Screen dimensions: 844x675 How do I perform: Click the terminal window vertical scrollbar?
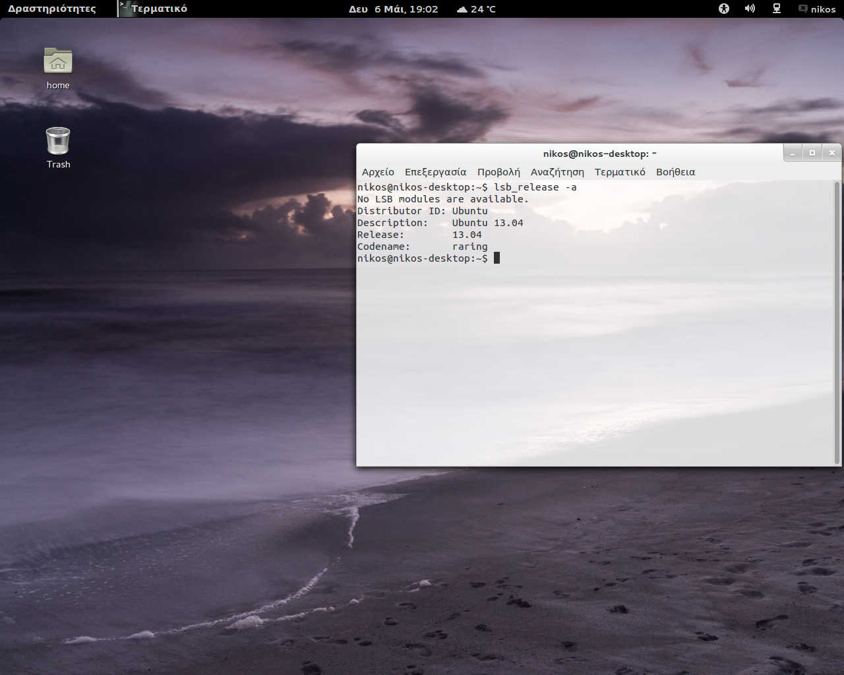pos(837,322)
